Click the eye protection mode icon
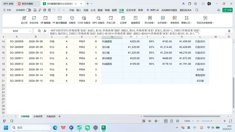Image resolution: width=235 pixels, height=132 pixels. coord(150,121)
